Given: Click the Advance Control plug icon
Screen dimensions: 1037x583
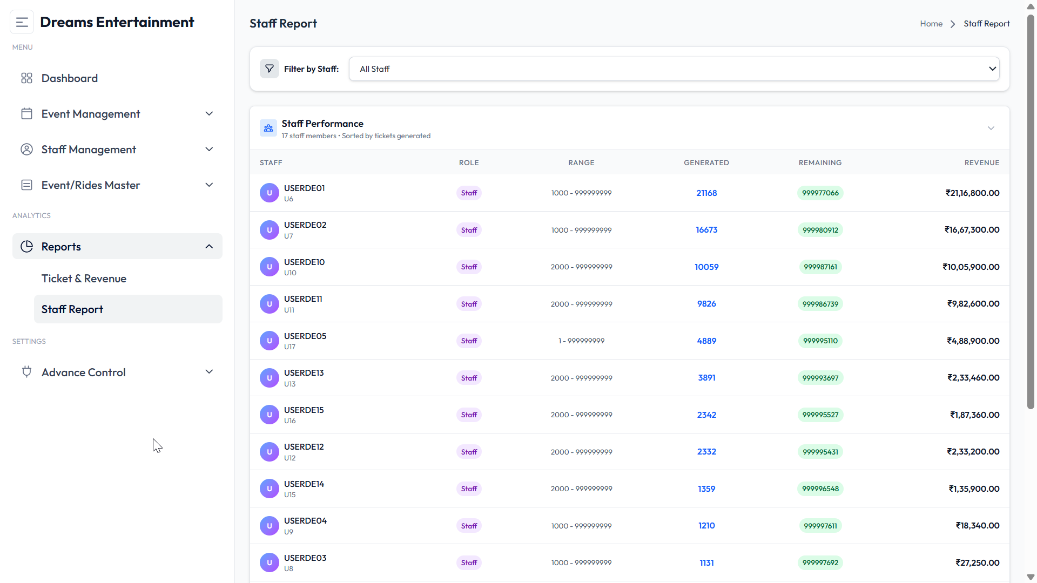Looking at the screenshot, I should point(26,372).
